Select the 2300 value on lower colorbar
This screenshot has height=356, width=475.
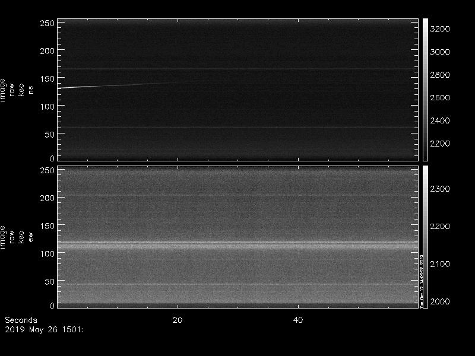click(440, 189)
